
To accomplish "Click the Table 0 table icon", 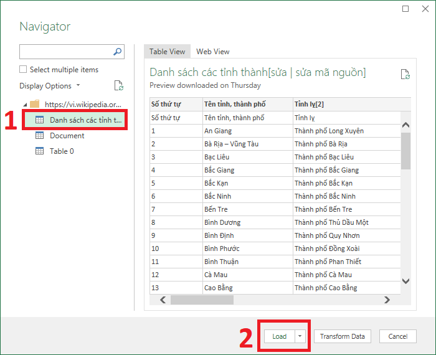I will (x=39, y=151).
